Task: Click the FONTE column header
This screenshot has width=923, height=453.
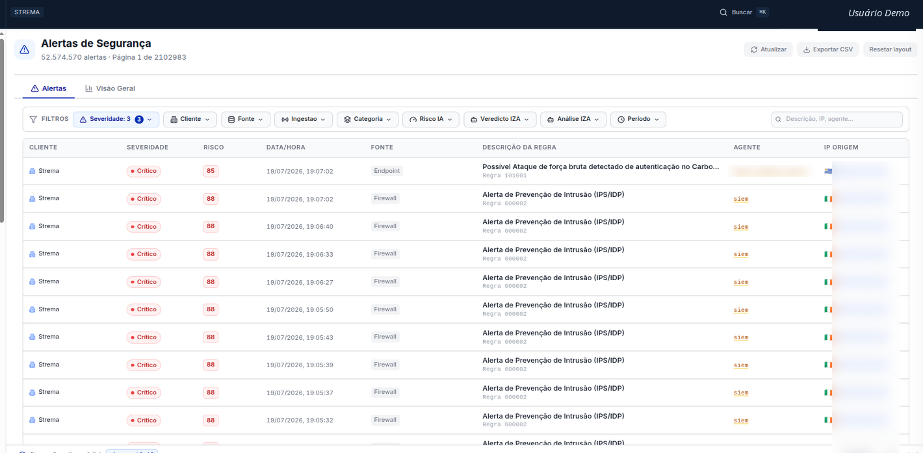Action: tap(382, 148)
